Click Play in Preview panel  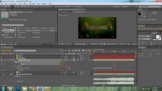145,29
